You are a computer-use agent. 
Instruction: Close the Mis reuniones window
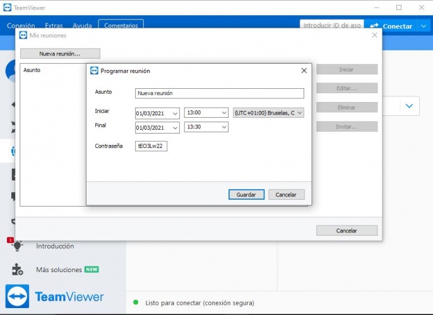tap(374, 35)
